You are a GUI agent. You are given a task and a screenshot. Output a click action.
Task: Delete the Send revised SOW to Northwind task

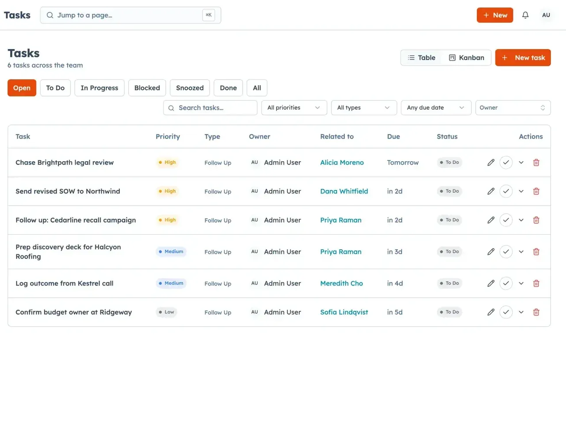(536, 191)
